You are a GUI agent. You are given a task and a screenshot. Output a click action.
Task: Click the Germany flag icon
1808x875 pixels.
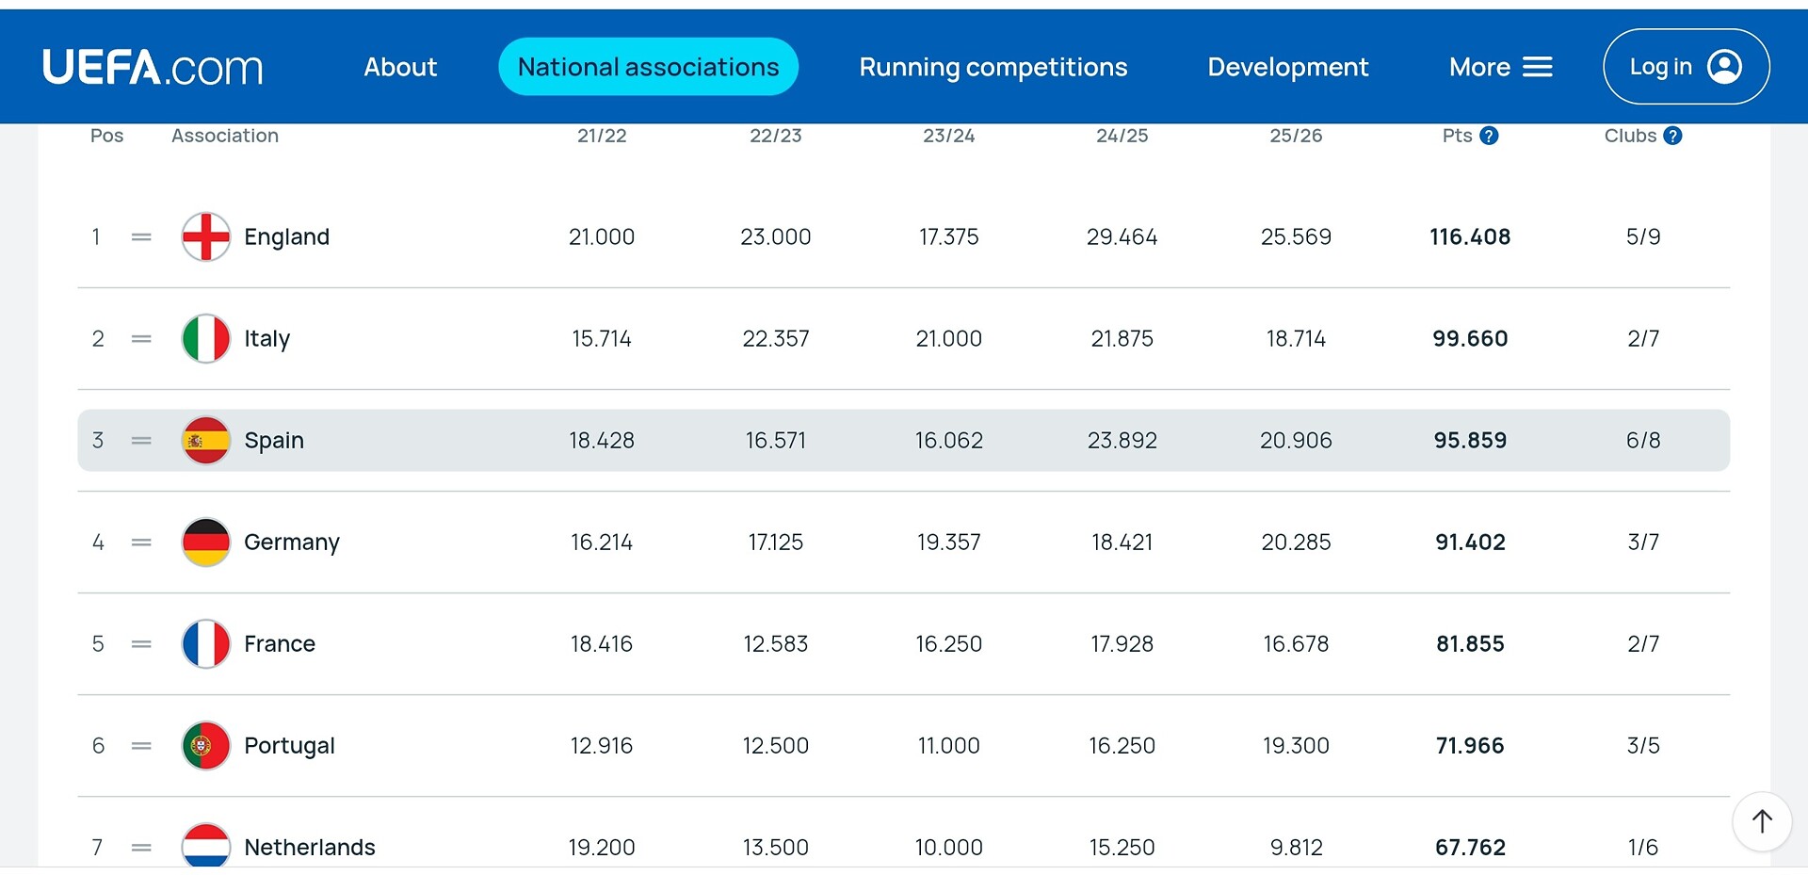(205, 542)
